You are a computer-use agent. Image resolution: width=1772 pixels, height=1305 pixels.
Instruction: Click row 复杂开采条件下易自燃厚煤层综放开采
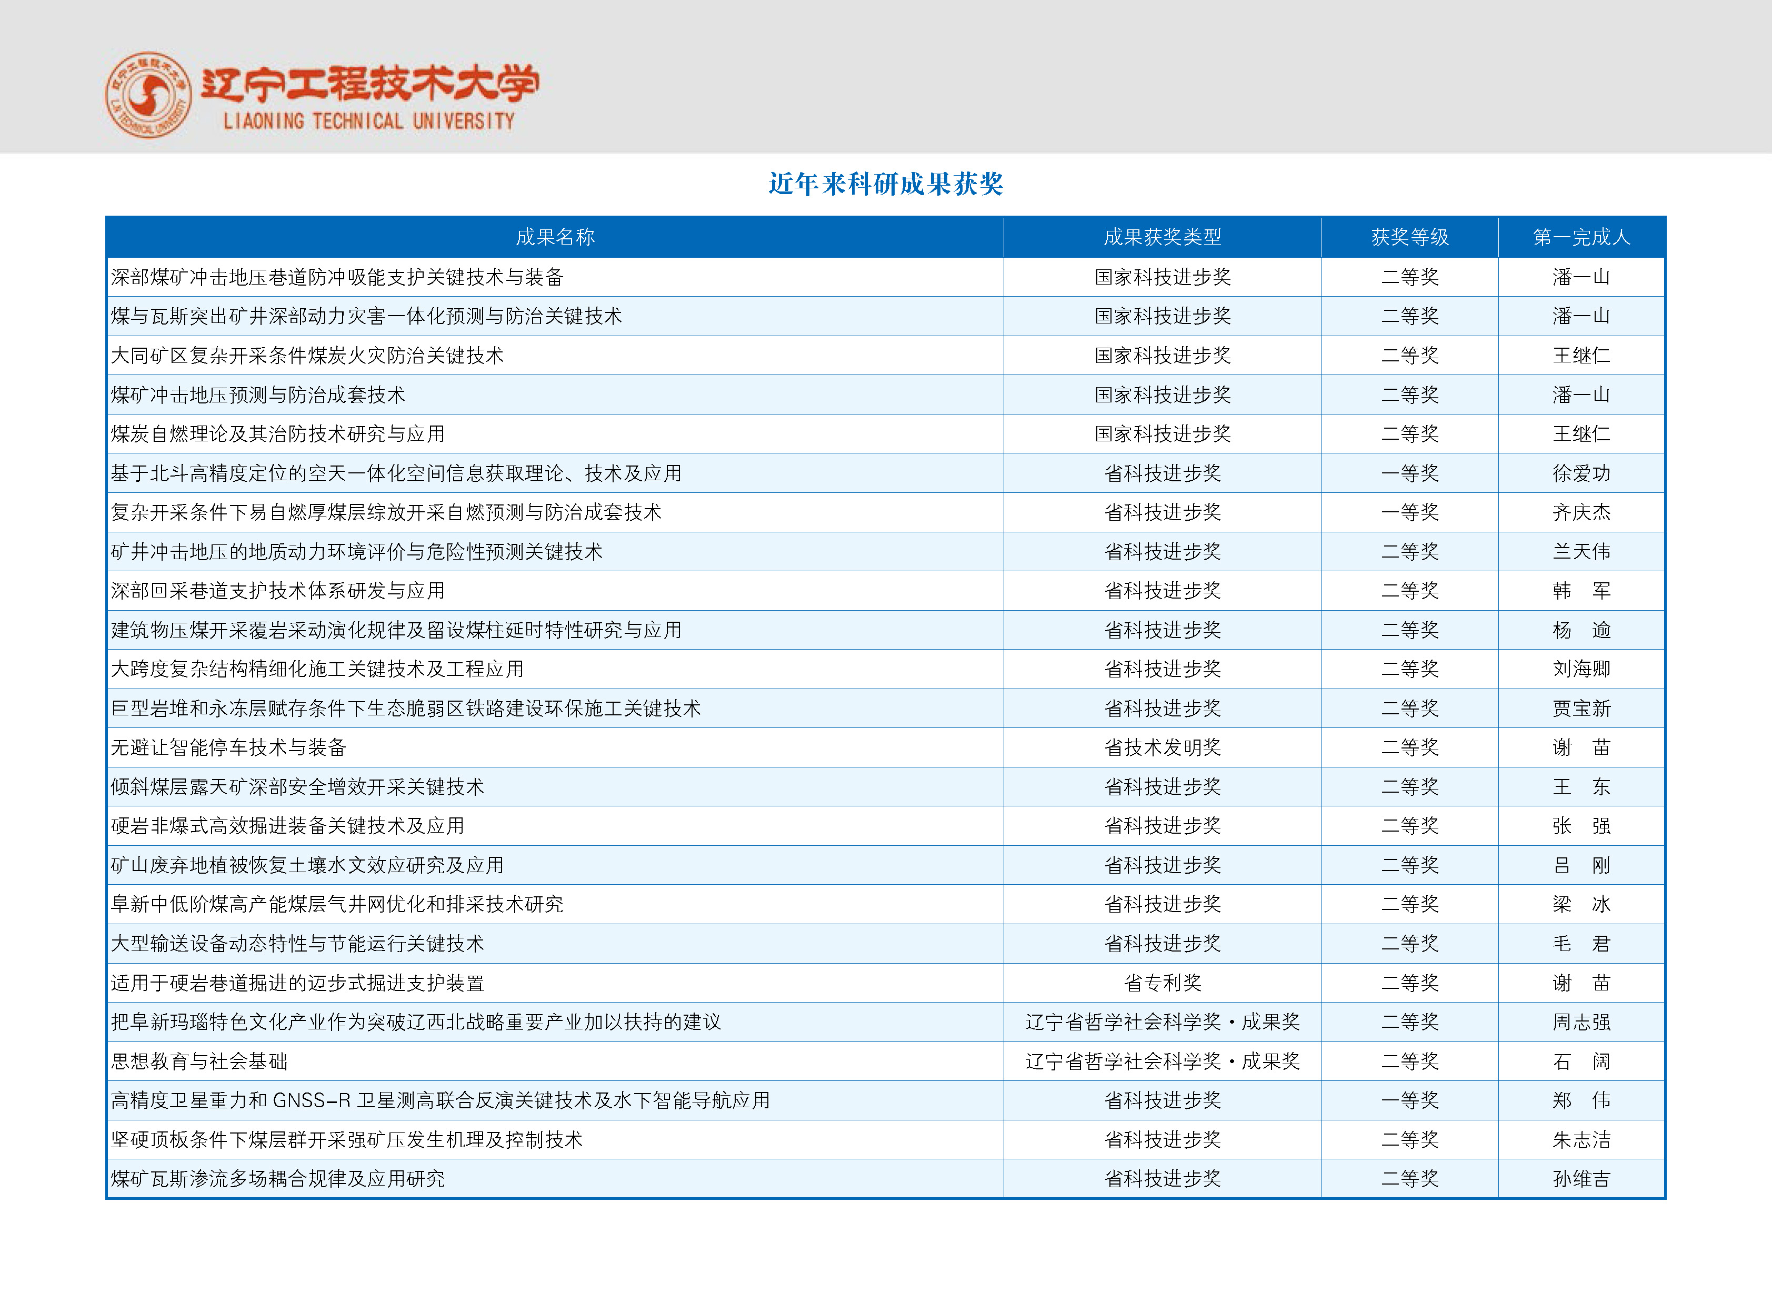(x=885, y=513)
